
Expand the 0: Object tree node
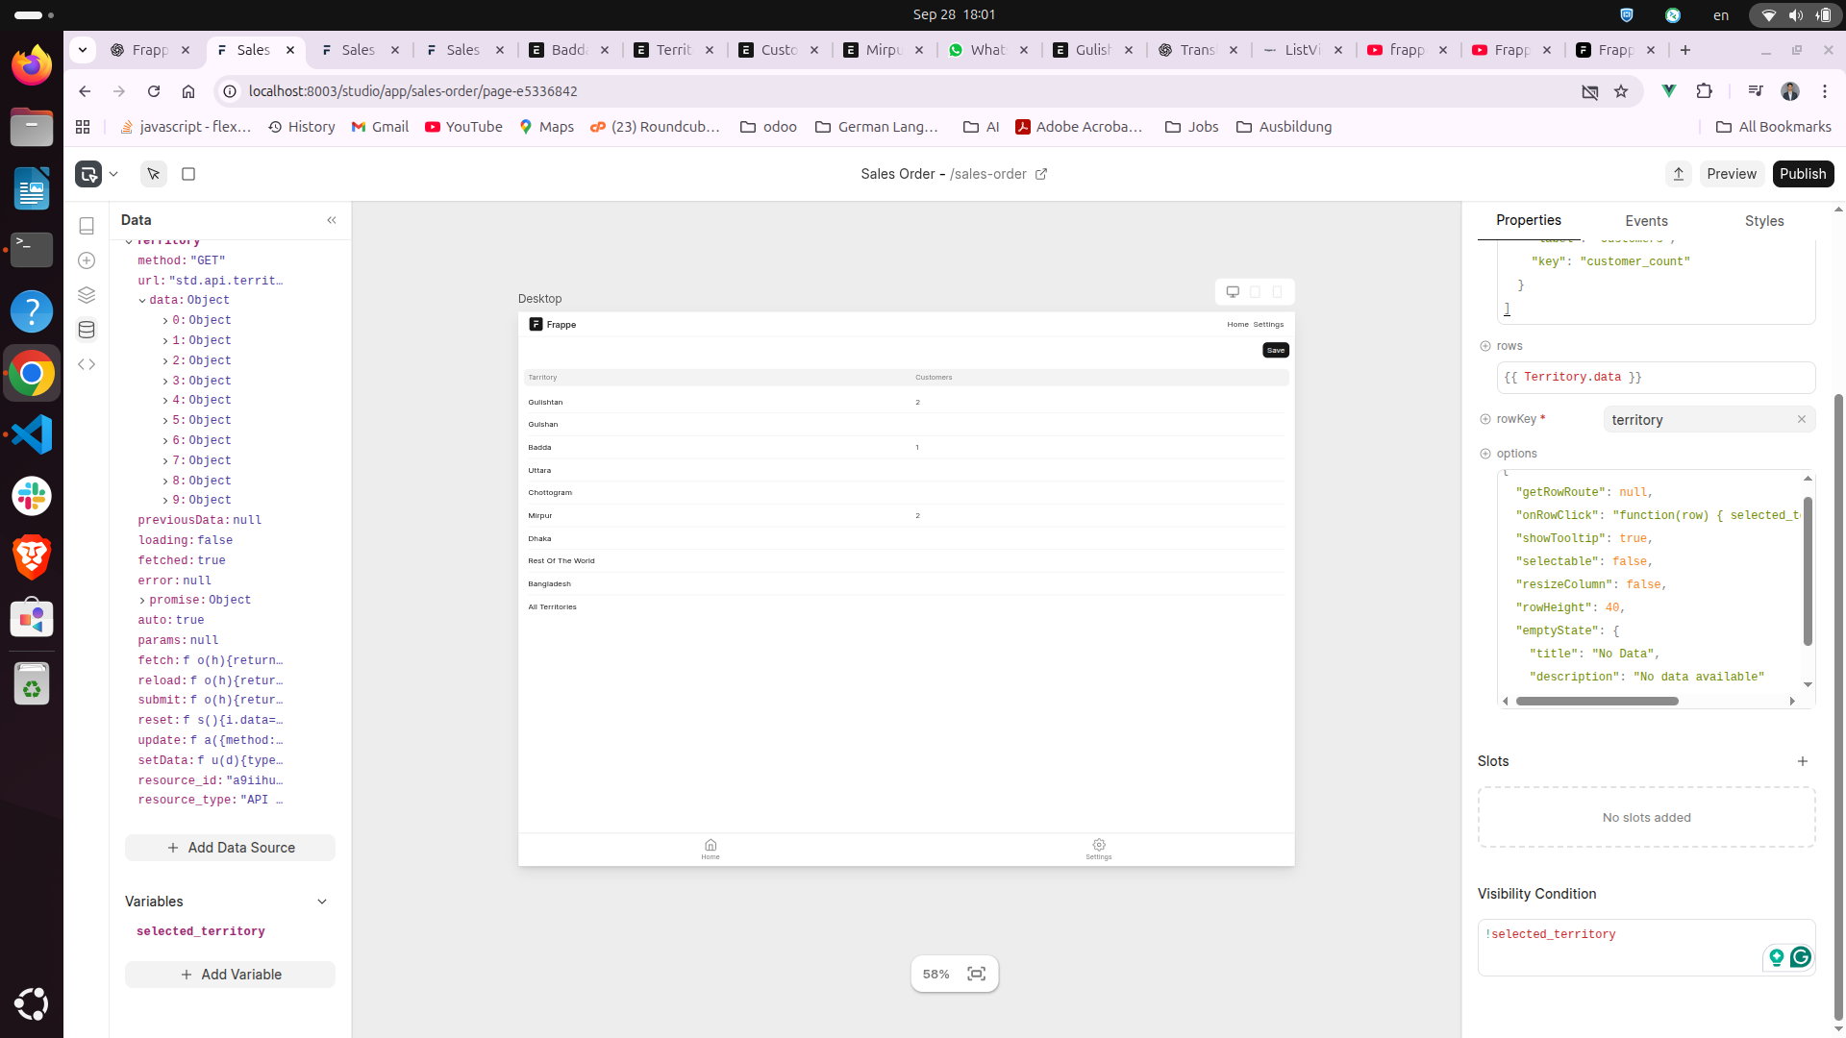point(165,320)
